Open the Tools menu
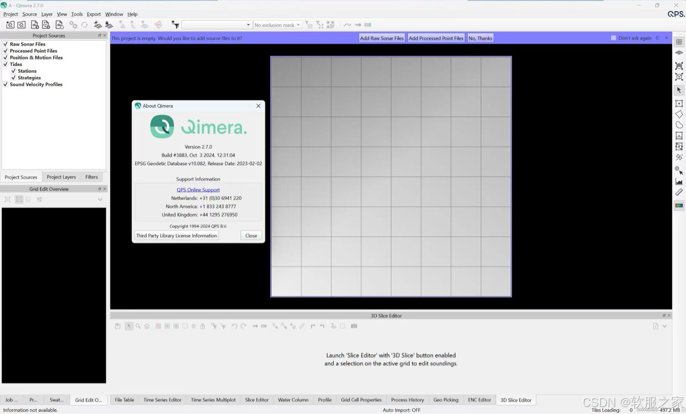Image resolution: width=686 pixels, height=414 pixels. [x=77, y=14]
